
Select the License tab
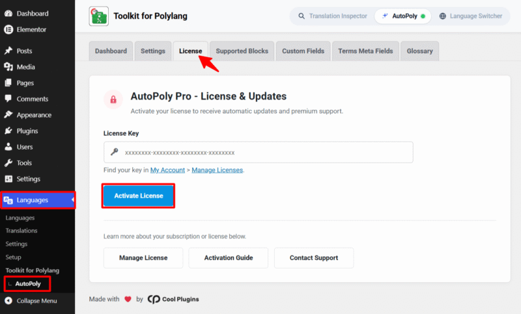[190, 51]
